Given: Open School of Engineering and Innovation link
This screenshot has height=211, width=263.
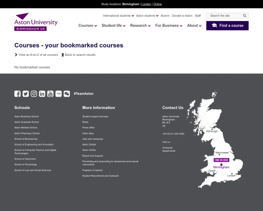Looking at the screenshot, I should (34, 144).
